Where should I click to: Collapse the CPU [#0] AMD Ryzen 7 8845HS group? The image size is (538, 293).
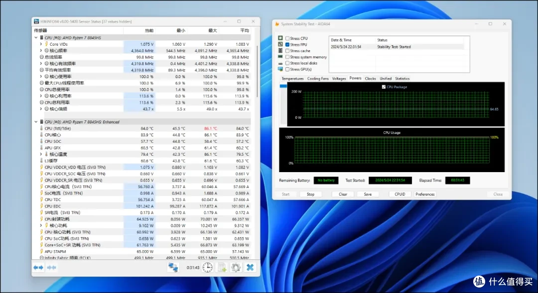(x=36, y=38)
